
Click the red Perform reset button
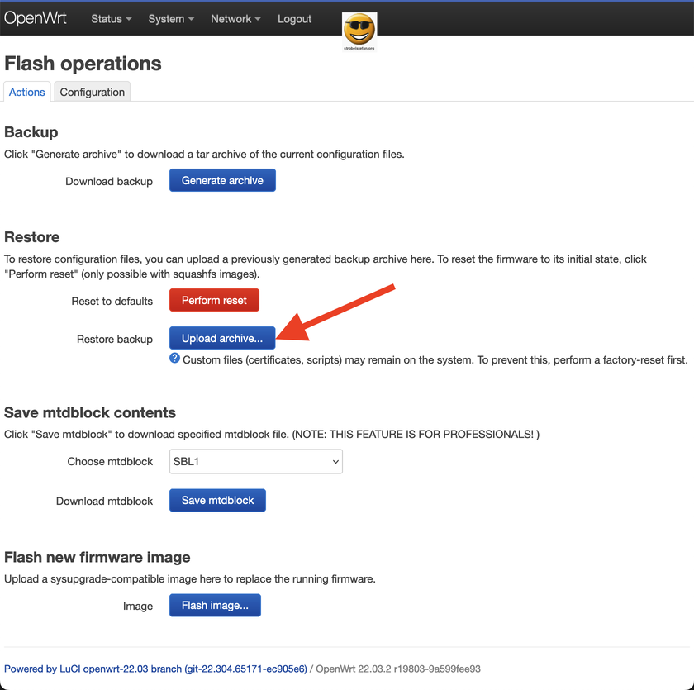214,300
